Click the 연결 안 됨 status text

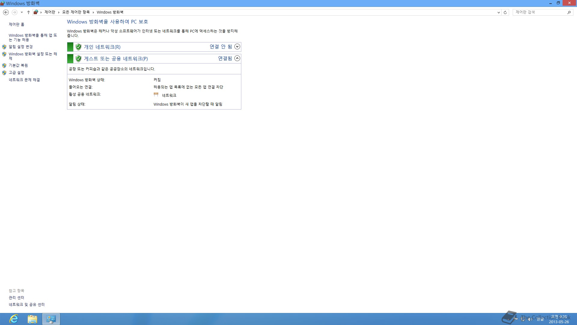(221, 47)
